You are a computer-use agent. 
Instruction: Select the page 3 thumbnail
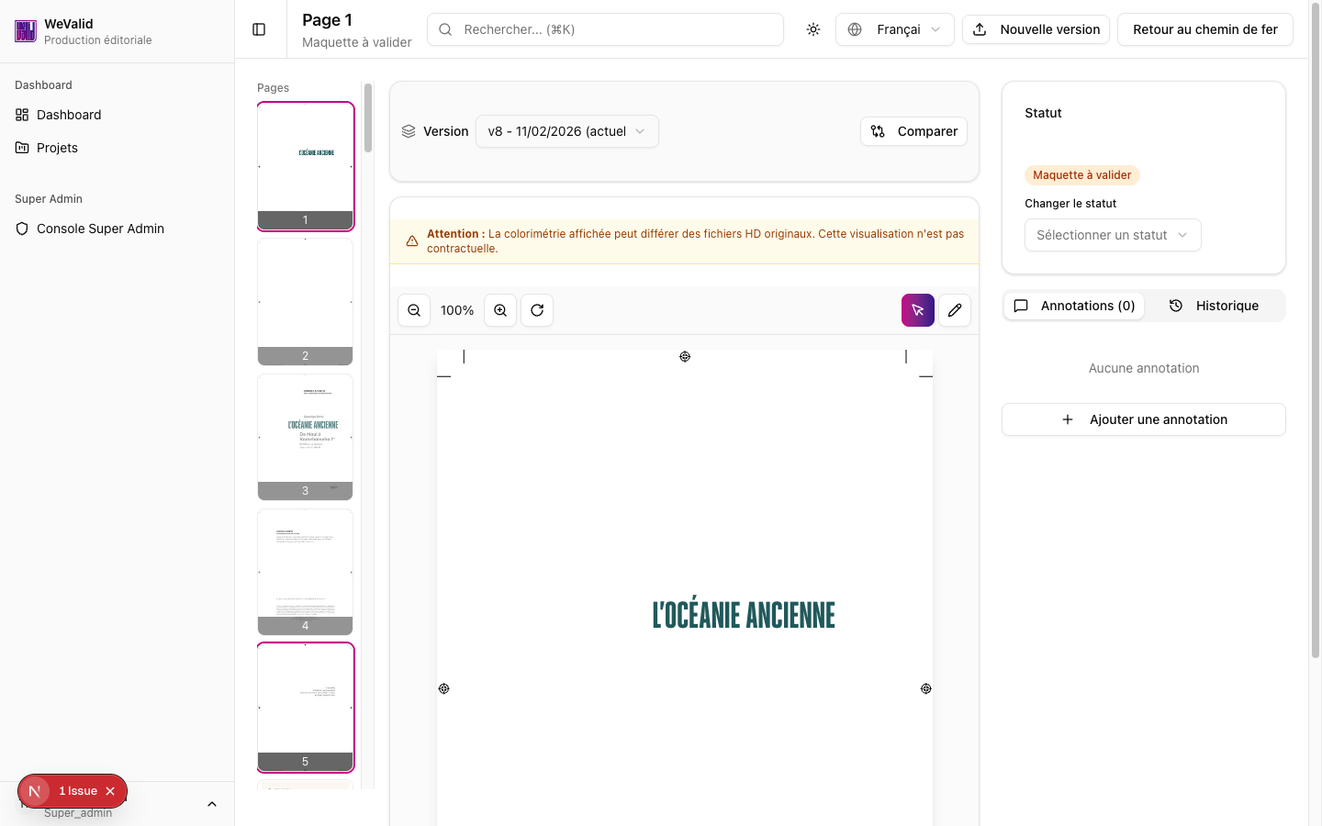(305, 438)
